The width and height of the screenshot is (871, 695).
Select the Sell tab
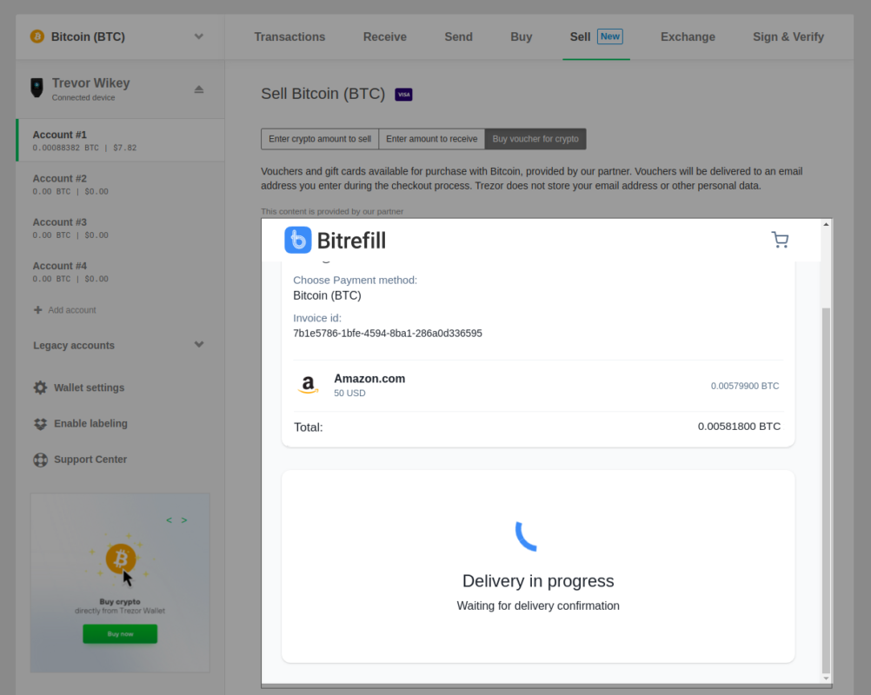click(596, 36)
